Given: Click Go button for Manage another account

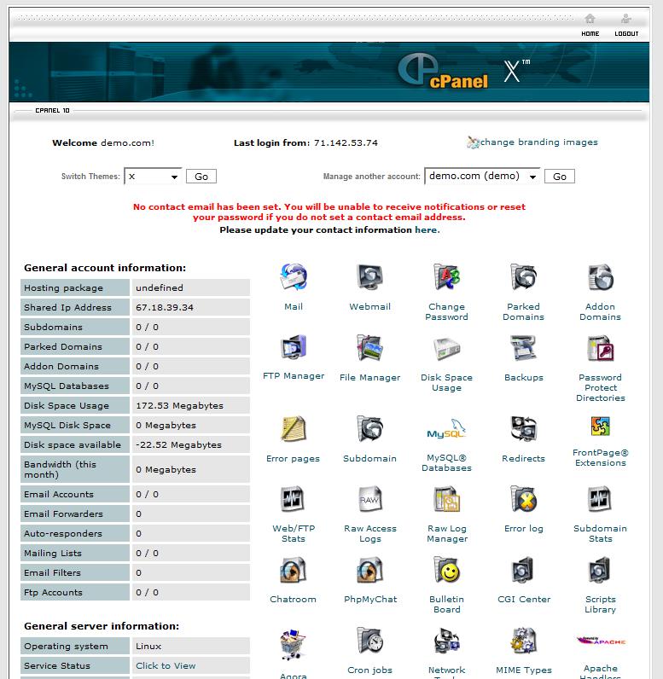Looking at the screenshot, I should [x=560, y=177].
